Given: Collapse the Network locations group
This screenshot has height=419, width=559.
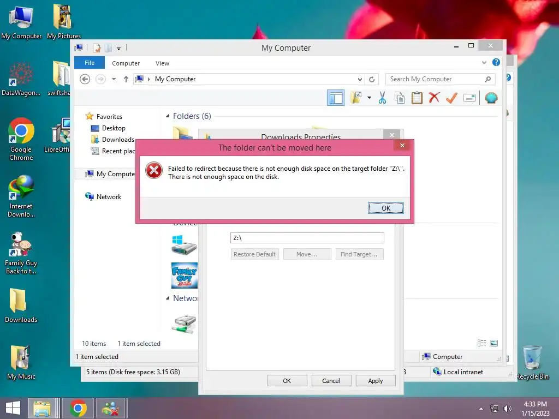Looking at the screenshot, I should (168, 298).
